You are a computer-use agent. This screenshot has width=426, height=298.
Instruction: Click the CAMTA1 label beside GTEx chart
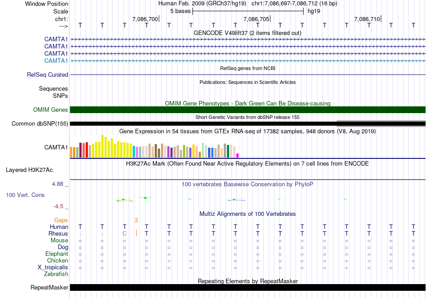pyautogui.click(x=56, y=147)
